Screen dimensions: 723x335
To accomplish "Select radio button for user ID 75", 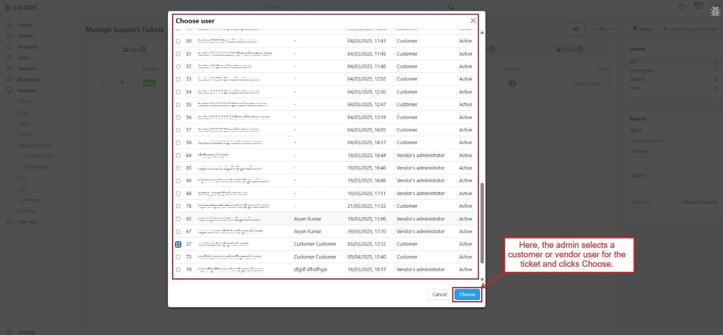I will pos(178,257).
